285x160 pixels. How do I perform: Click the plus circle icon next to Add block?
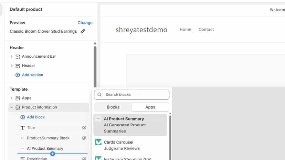pos(22,117)
